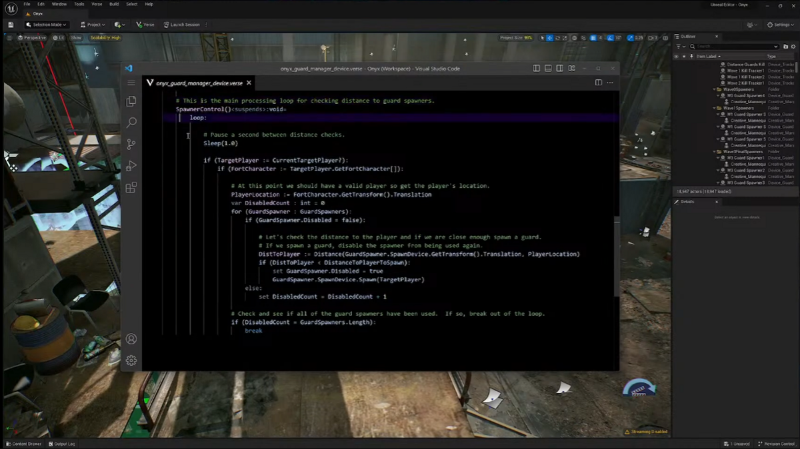Click Launch Session button

click(181, 25)
